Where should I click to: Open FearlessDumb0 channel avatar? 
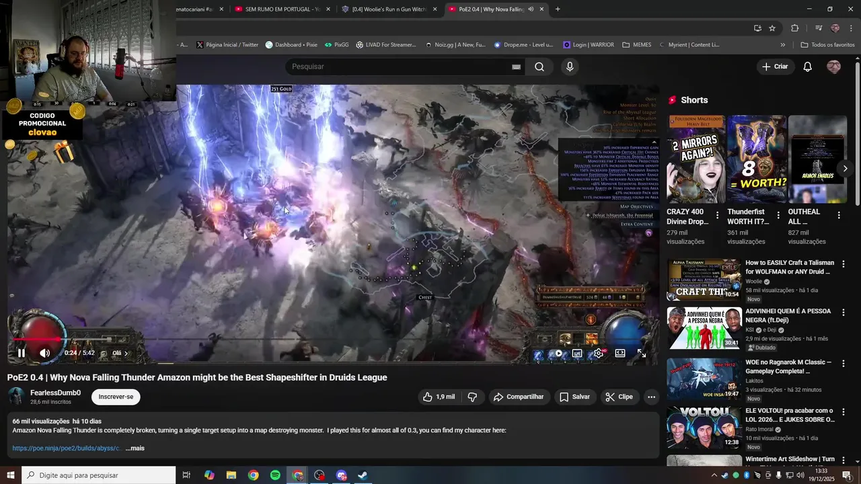tap(16, 397)
